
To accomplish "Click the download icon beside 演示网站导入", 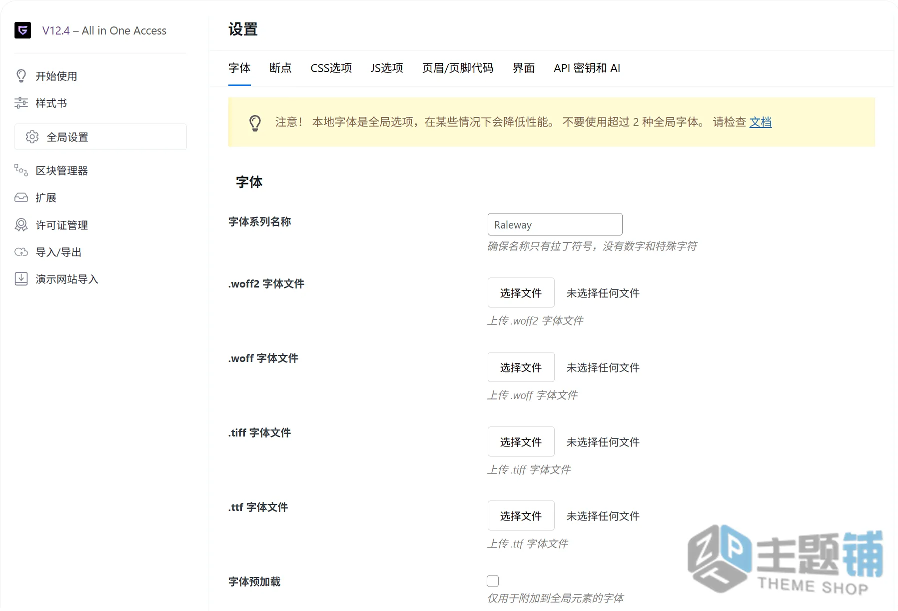I will [x=21, y=279].
